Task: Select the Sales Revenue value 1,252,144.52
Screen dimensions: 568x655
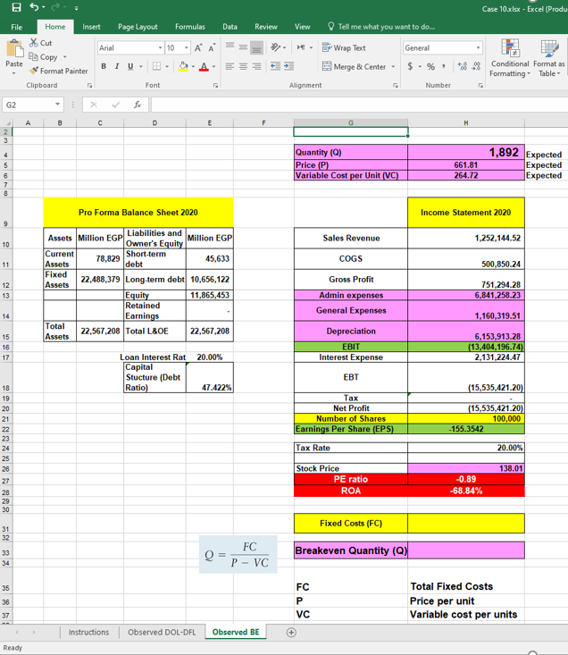Action: (x=466, y=238)
